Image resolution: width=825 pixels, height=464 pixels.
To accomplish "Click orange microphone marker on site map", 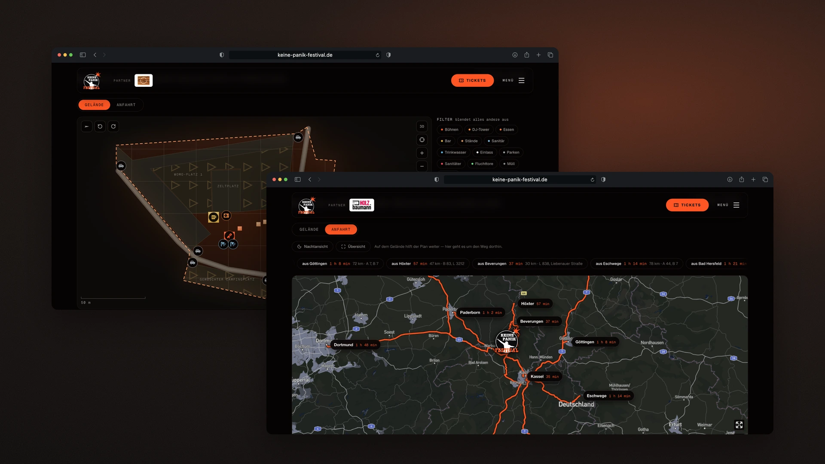I will pyautogui.click(x=229, y=236).
